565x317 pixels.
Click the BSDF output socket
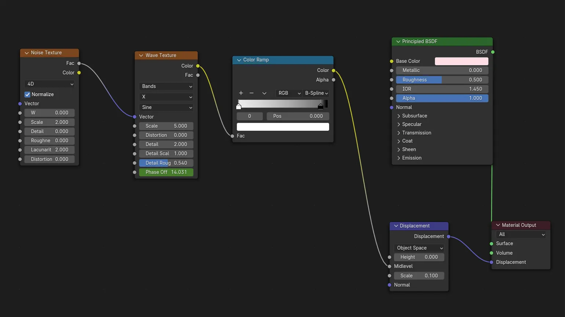pos(493,52)
